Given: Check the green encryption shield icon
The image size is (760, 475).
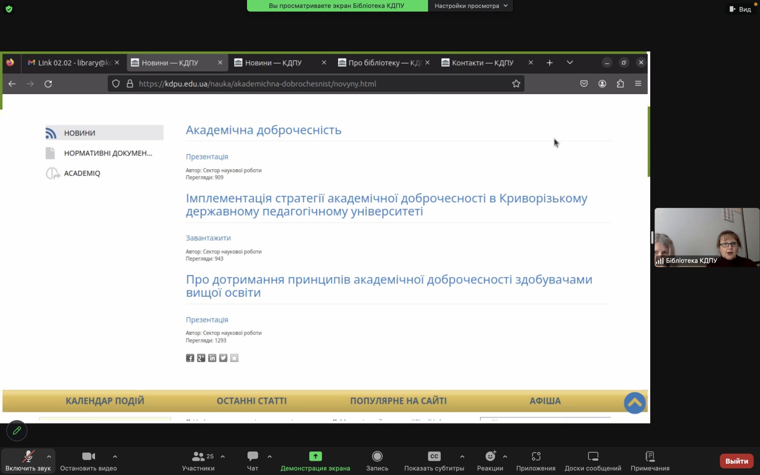Looking at the screenshot, I should click(x=9, y=9).
